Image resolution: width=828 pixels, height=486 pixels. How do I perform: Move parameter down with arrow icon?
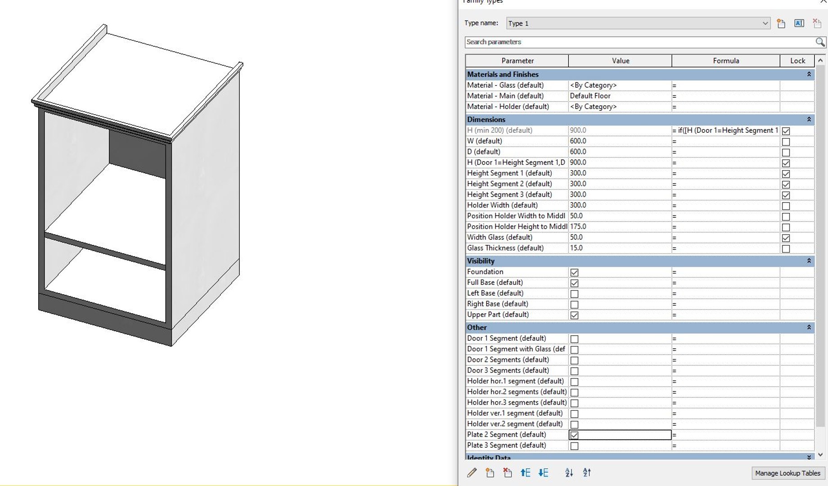543,472
